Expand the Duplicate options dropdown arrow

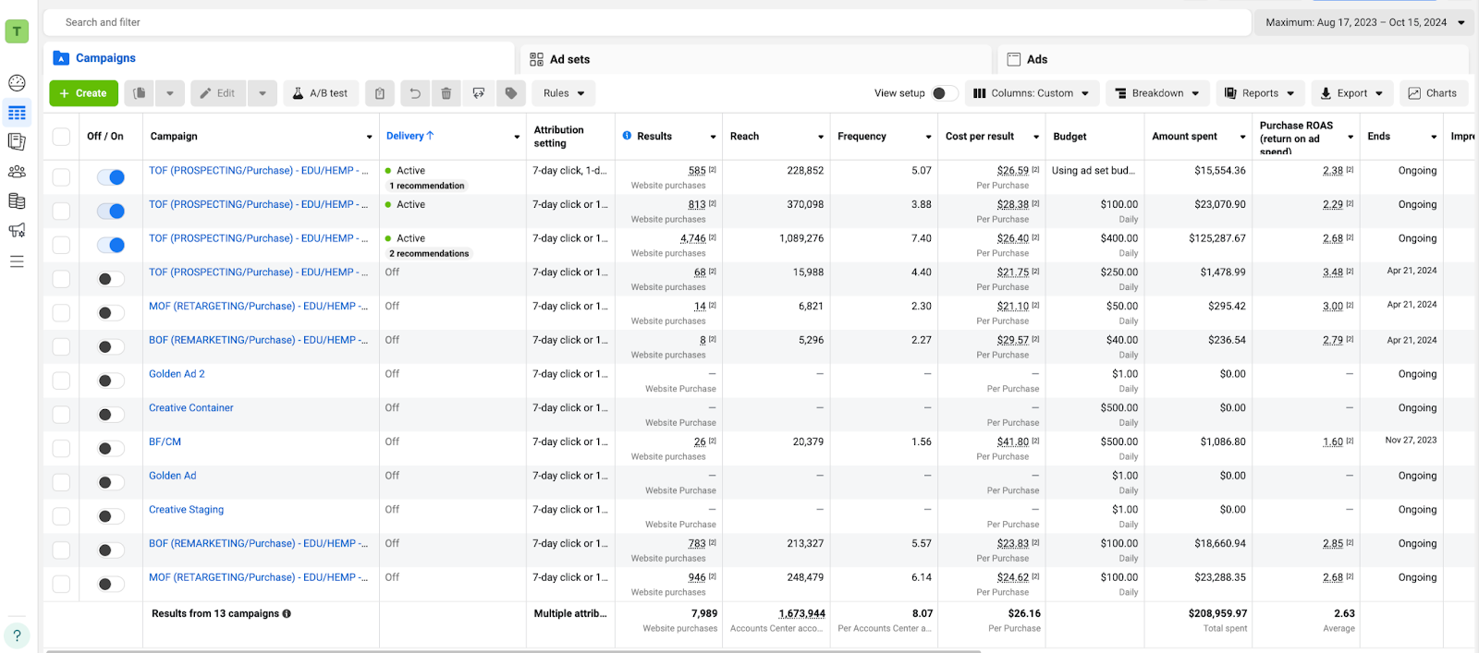coord(170,93)
